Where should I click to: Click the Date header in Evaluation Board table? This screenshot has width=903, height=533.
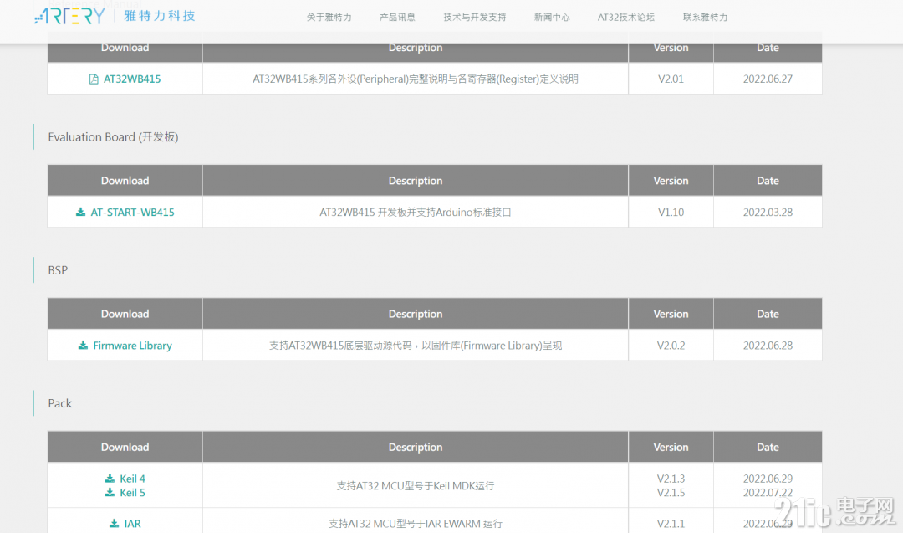pyautogui.click(x=768, y=181)
